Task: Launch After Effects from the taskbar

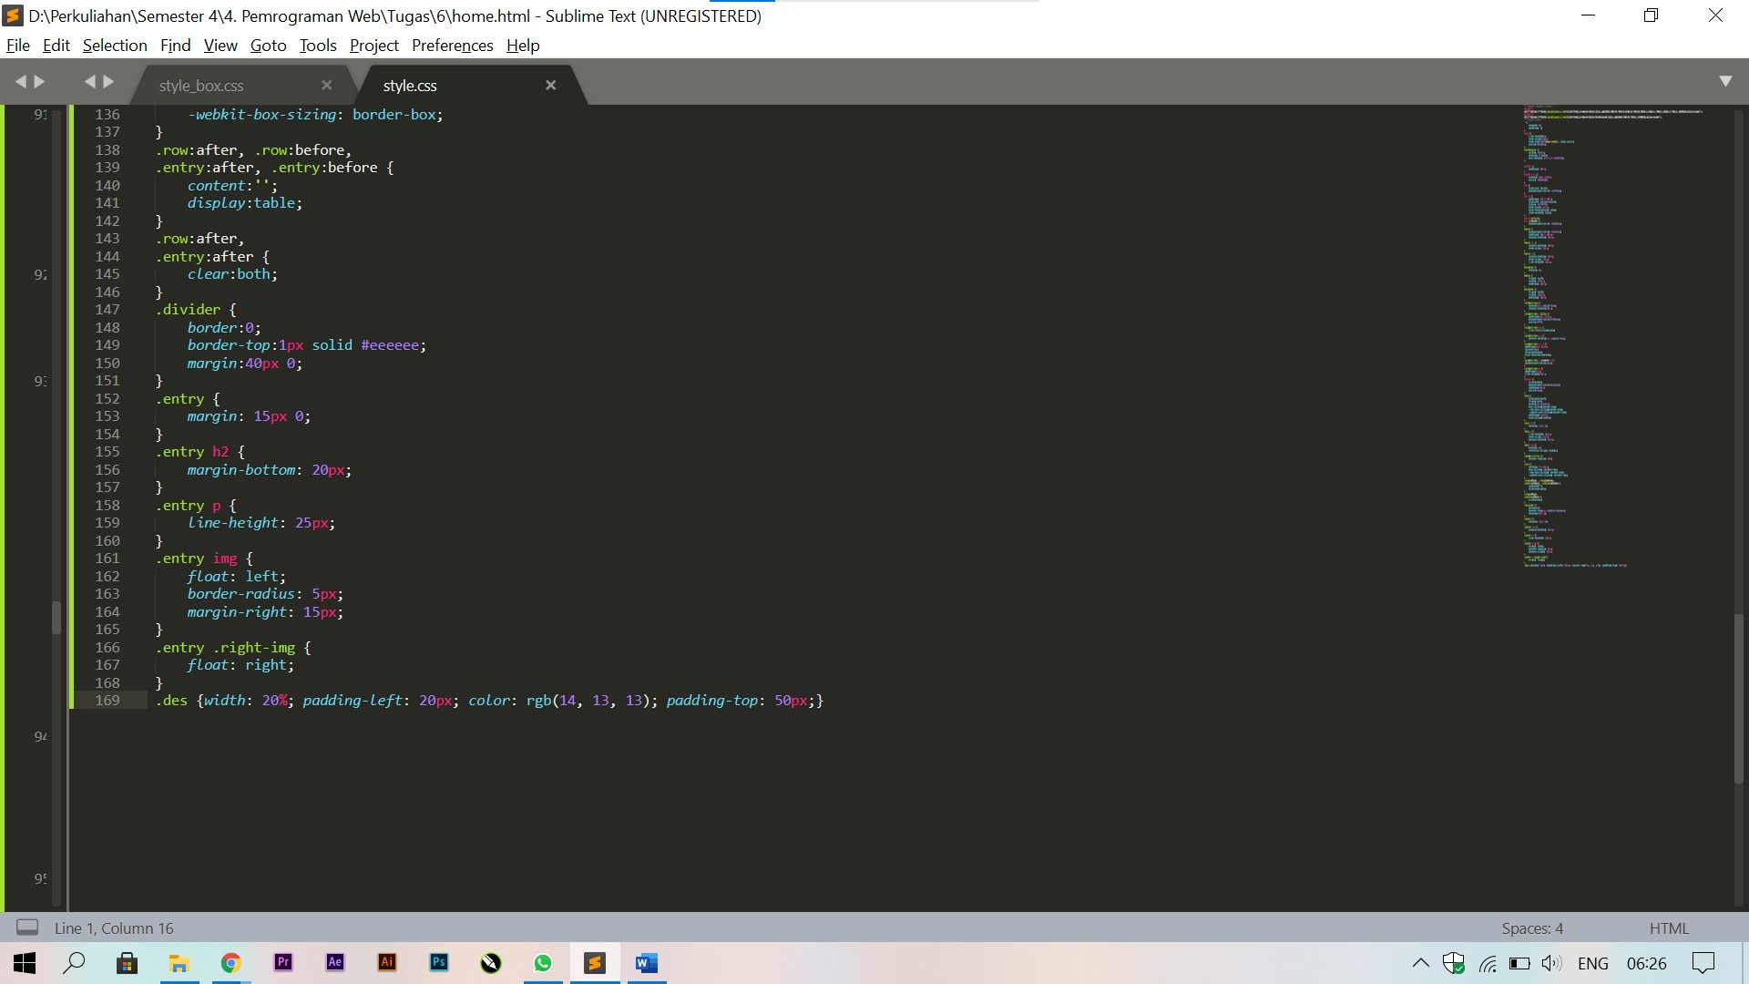Action: pos(334,963)
